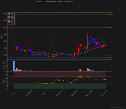Screen dimensions: 126x109
Task: Click the 50000 price axis tick
Action: [x=5, y=34]
